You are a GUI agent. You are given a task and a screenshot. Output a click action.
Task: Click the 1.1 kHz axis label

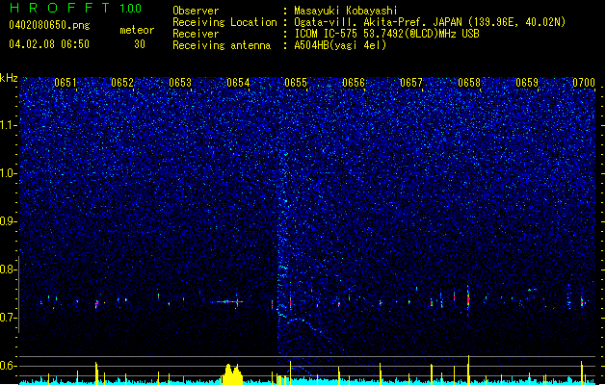tap(9, 125)
